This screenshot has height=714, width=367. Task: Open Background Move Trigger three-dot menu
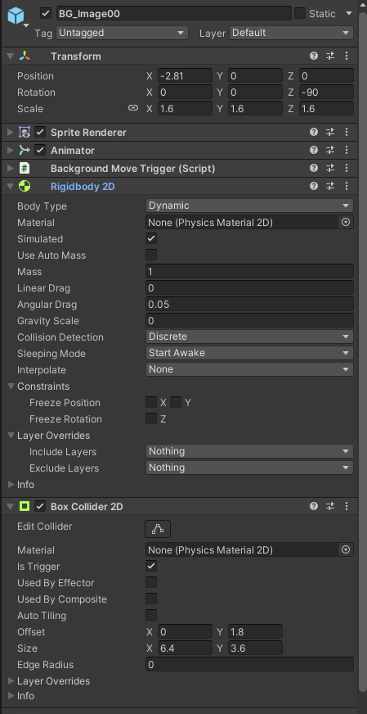[347, 168]
